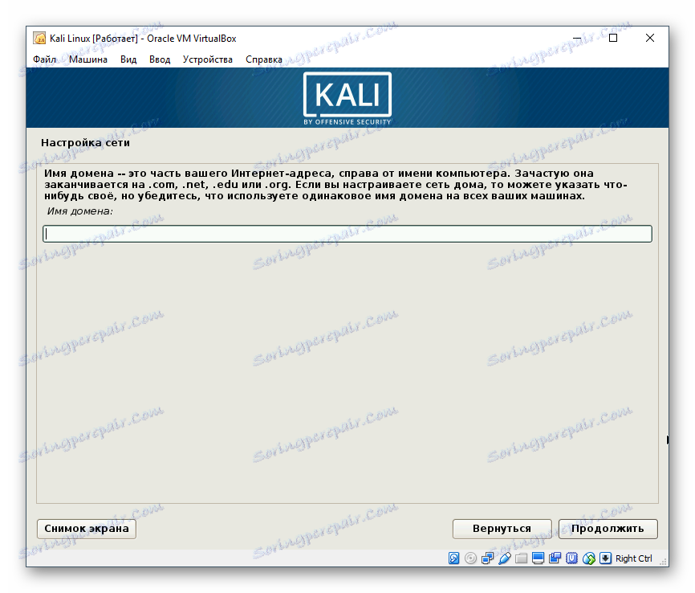695x593 pixels.
Task: Click the Снимок экрана button
Action: pyautogui.click(x=87, y=529)
